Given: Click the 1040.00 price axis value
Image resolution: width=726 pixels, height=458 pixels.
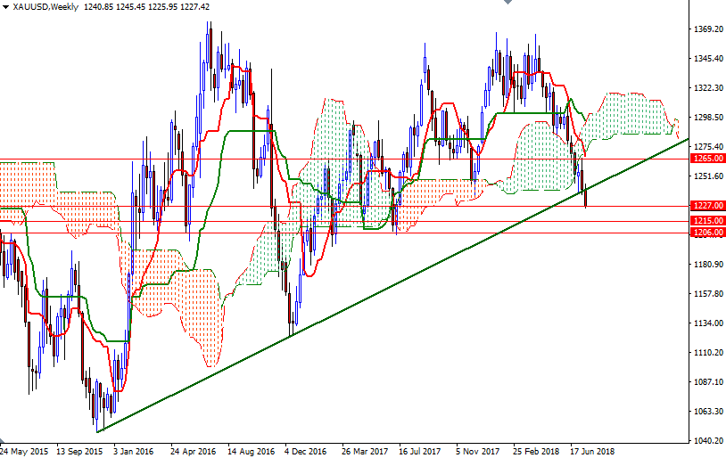Looking at the screenshot, I should 707,441.
